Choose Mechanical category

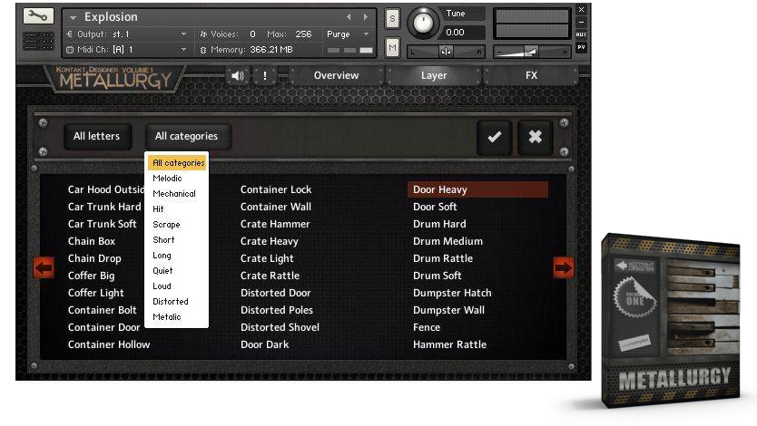[x=174, y=194]
